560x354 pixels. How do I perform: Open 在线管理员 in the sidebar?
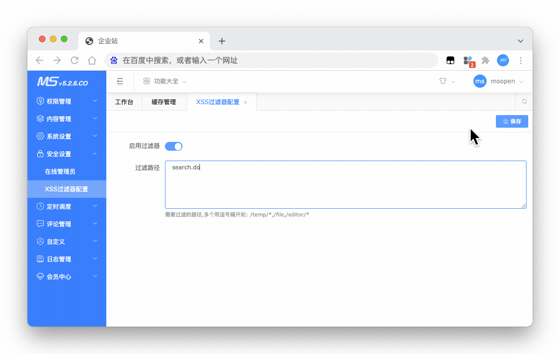pos(60,172)
